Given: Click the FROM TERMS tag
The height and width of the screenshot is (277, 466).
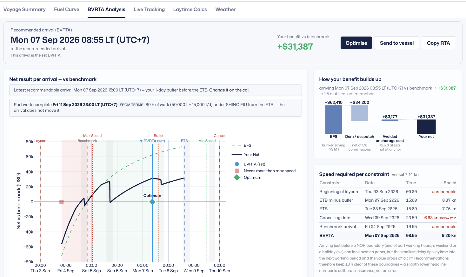Looking at the screenshot, I should [x=131, y=105].
